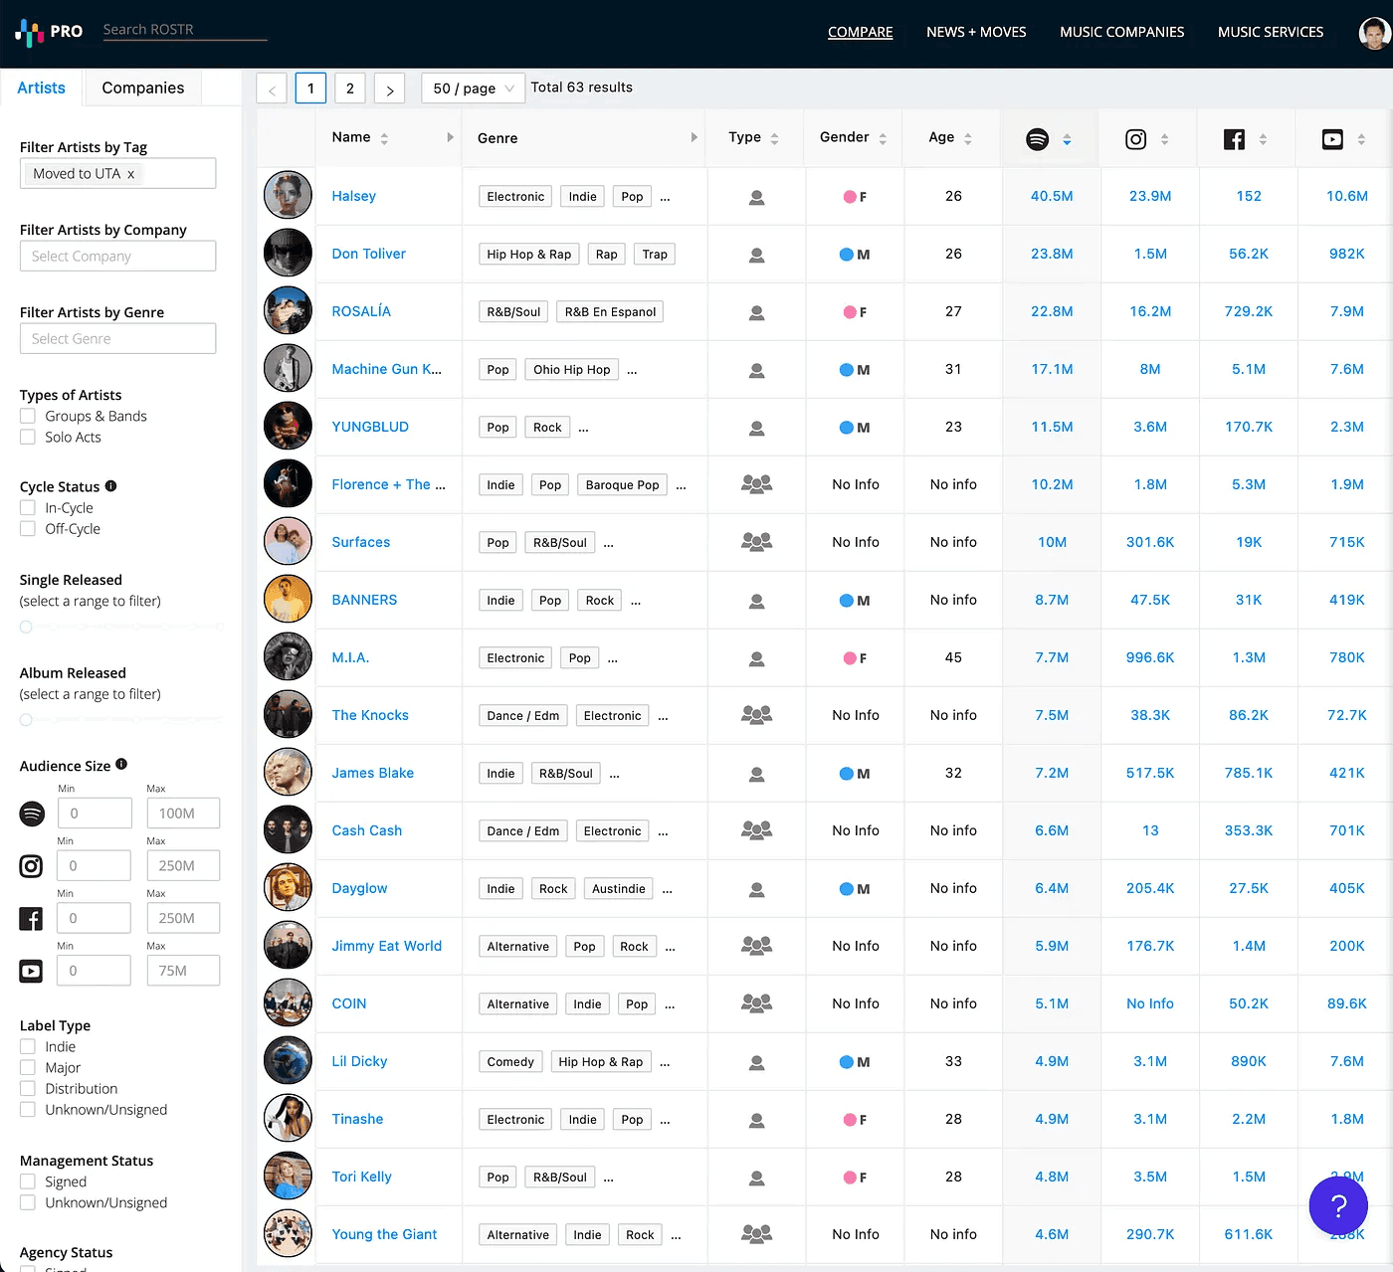Image resolution: width=1393 pixels, height=1272 pixels.
Task: Click the Age column sort arrows
Action: tap(967, 138)
